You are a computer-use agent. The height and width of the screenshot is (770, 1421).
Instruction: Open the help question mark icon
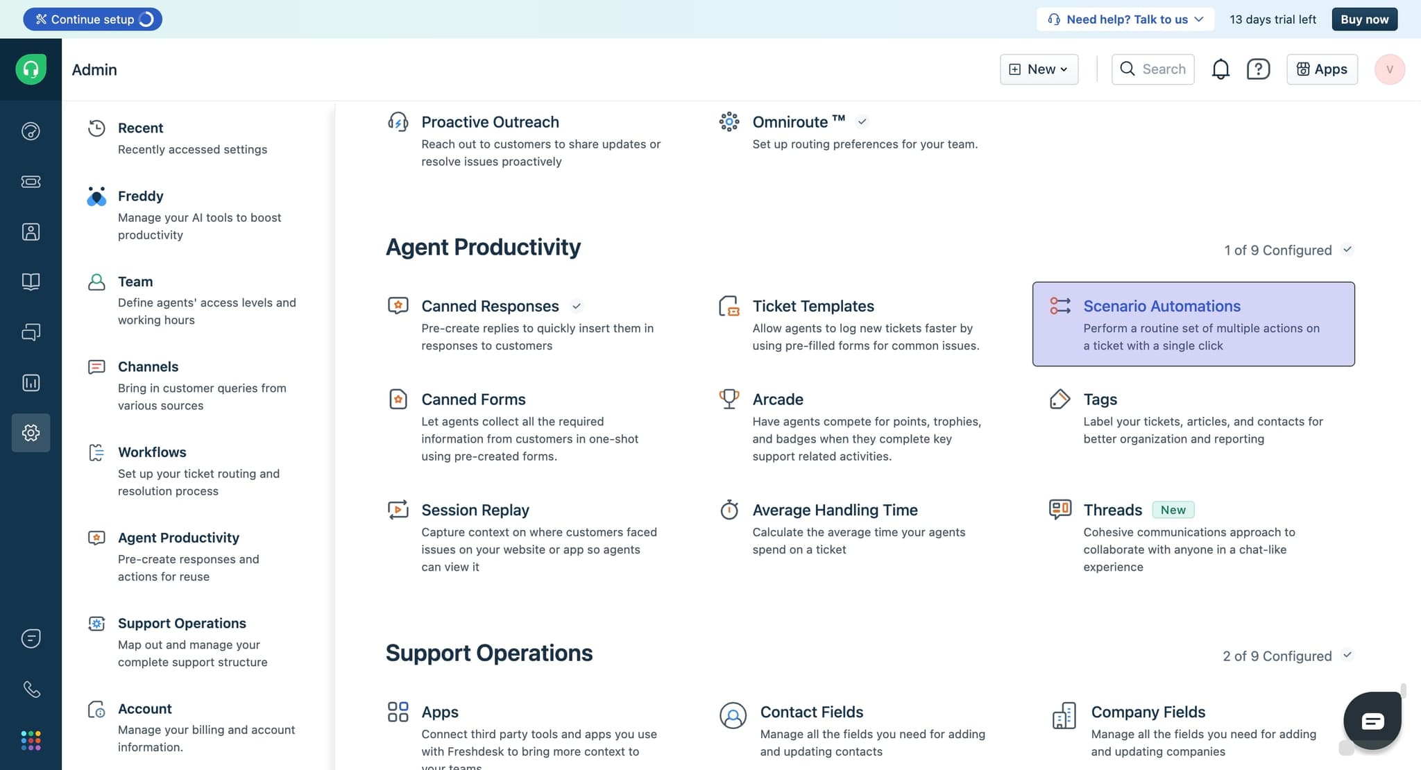(1258, 69)
